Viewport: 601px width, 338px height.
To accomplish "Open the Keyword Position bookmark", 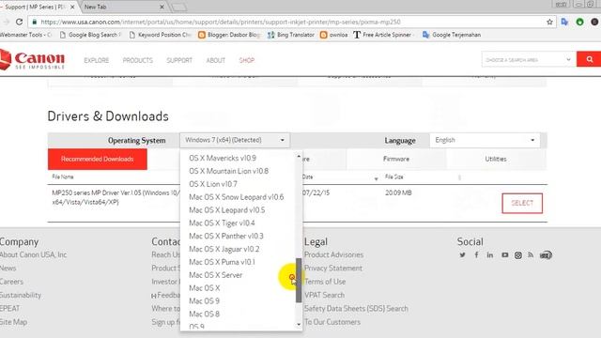I will point(161,35).
